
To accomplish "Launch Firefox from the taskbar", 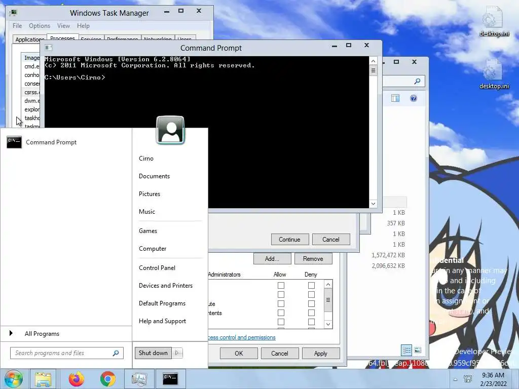I will coord(77,379).
